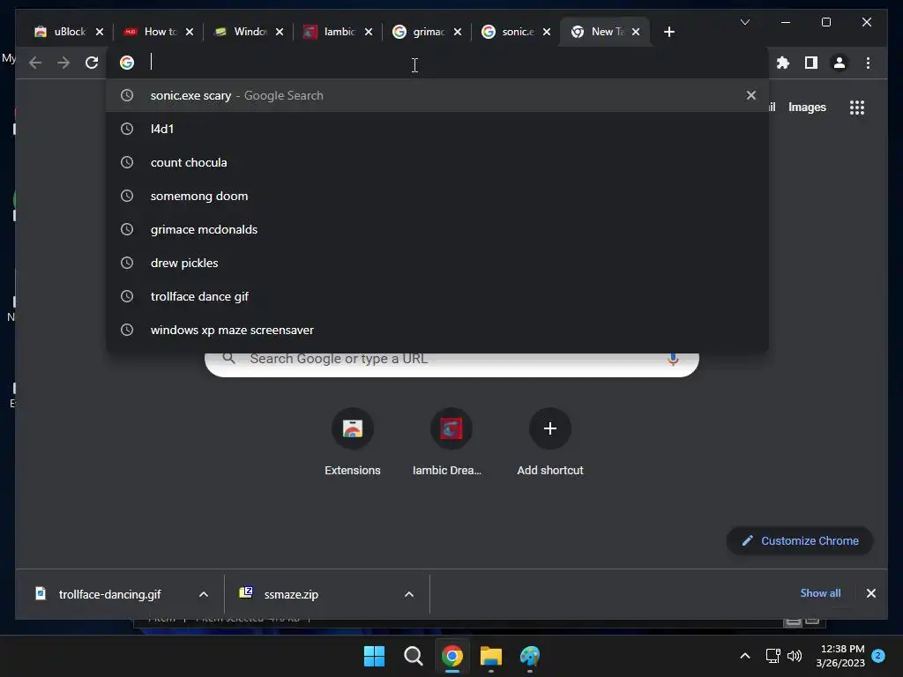Open the volume tray icon

point(795,656)
